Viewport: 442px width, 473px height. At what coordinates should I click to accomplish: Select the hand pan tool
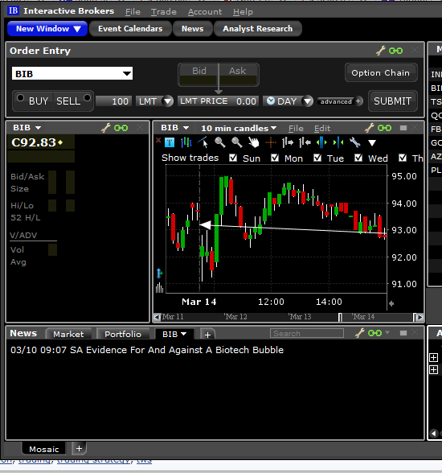click(x=254, y=142)
